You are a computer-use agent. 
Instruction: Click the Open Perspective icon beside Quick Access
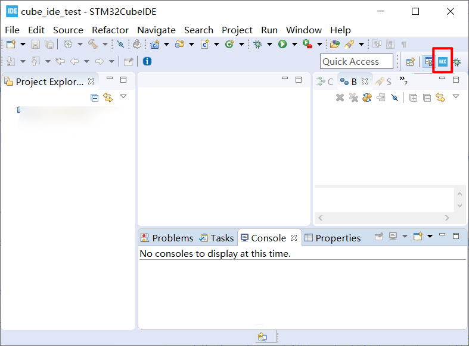tap(410, 62)
